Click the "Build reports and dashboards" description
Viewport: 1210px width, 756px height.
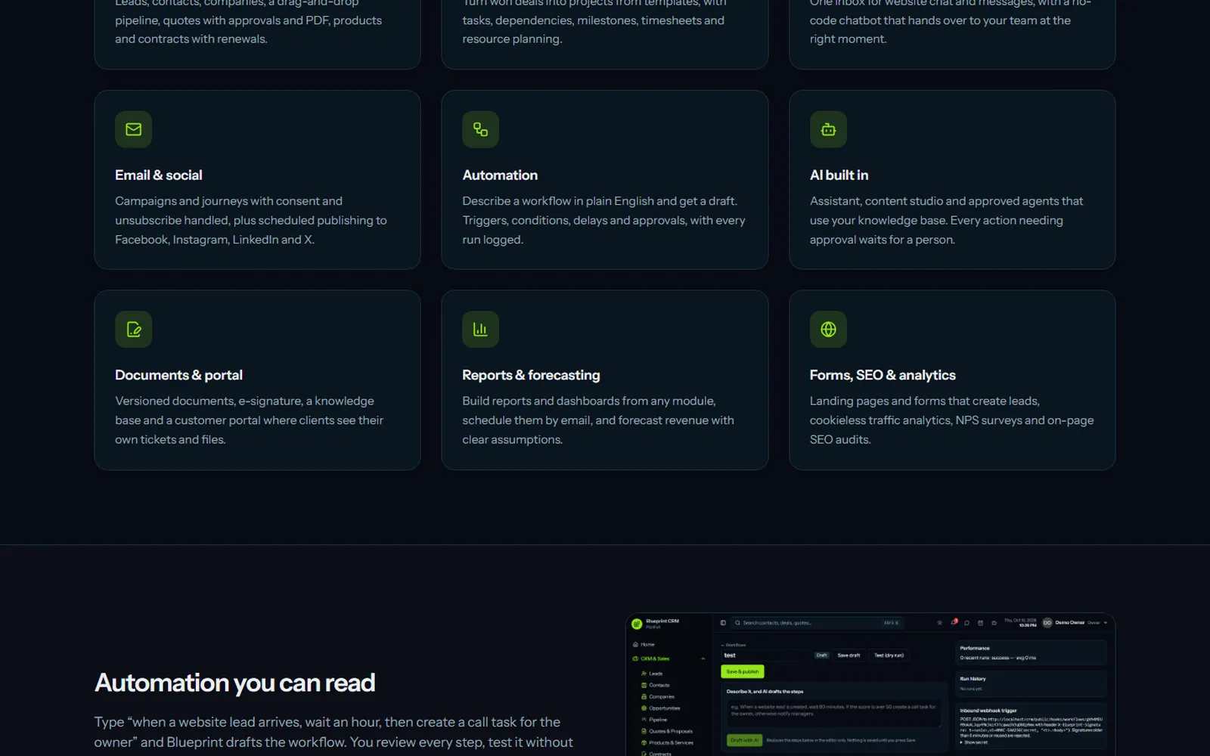coord(598,420)
